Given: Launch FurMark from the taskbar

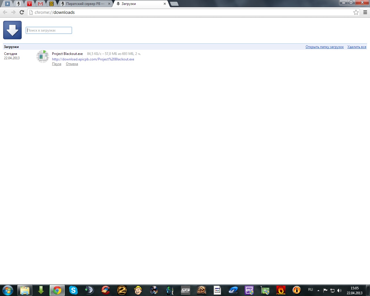Looking at the screenshot, I should pos(281,290).
